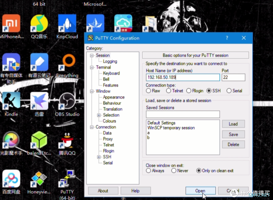Click the Open button to connect

[x=200, y=191]
